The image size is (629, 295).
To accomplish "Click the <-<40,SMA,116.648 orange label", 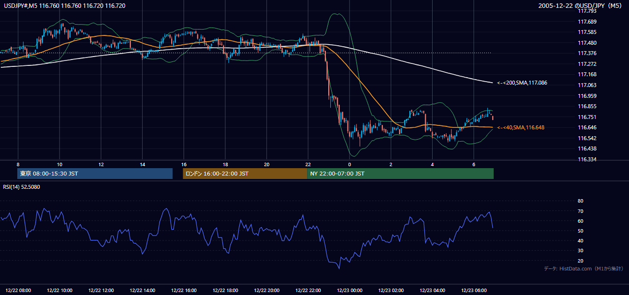I will [521, 128].
